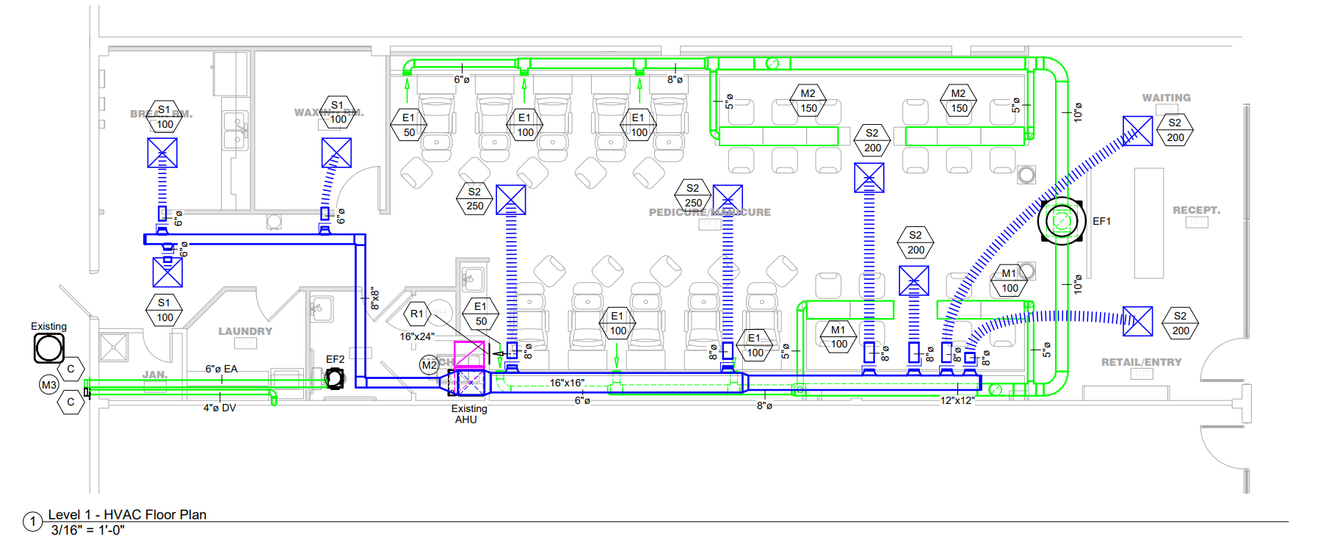Viewport: 1323px width, 545px height.
Task: Click the EF1 exhaust fan symbol
Action: pos(1061,221)
